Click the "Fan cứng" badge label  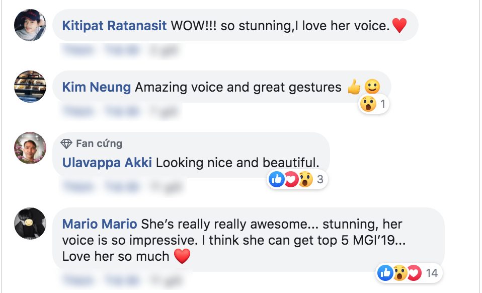pos(99,144)
